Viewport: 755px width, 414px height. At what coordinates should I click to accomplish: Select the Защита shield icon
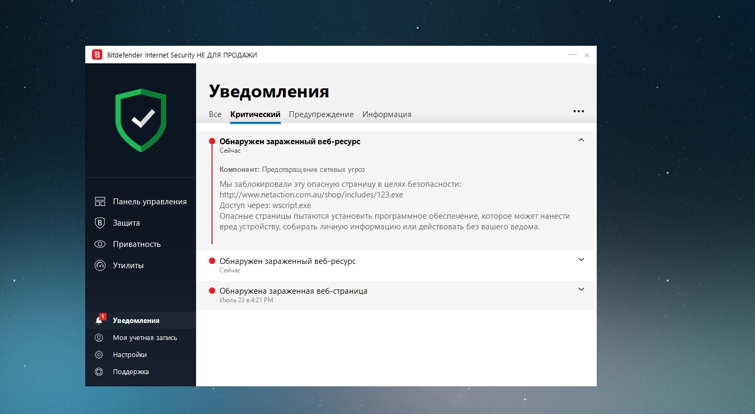coord(100,223)
